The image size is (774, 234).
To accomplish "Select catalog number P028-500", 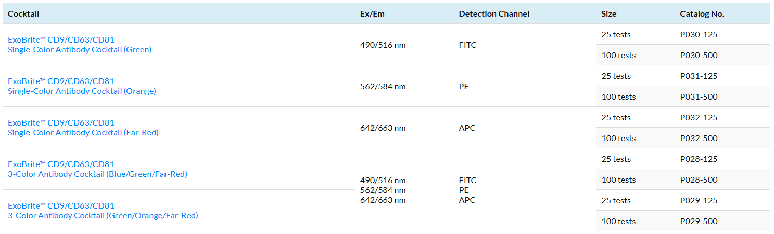I will pos(699,180).
